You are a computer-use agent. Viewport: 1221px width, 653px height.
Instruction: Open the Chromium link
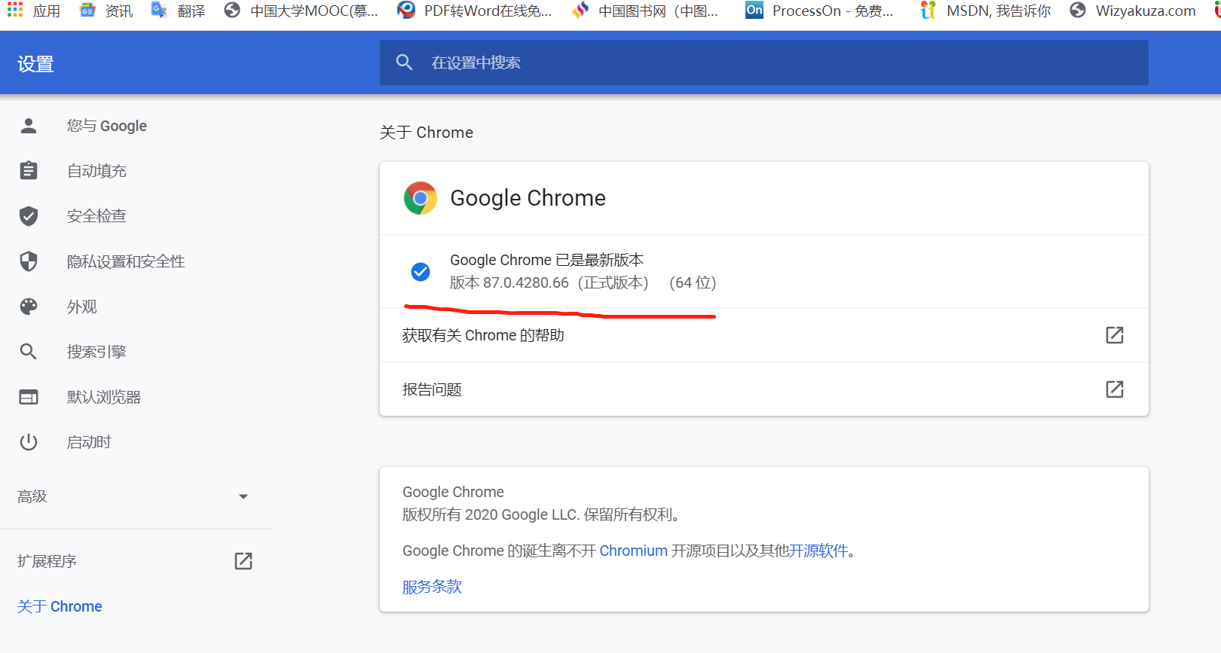coord(634,551)
